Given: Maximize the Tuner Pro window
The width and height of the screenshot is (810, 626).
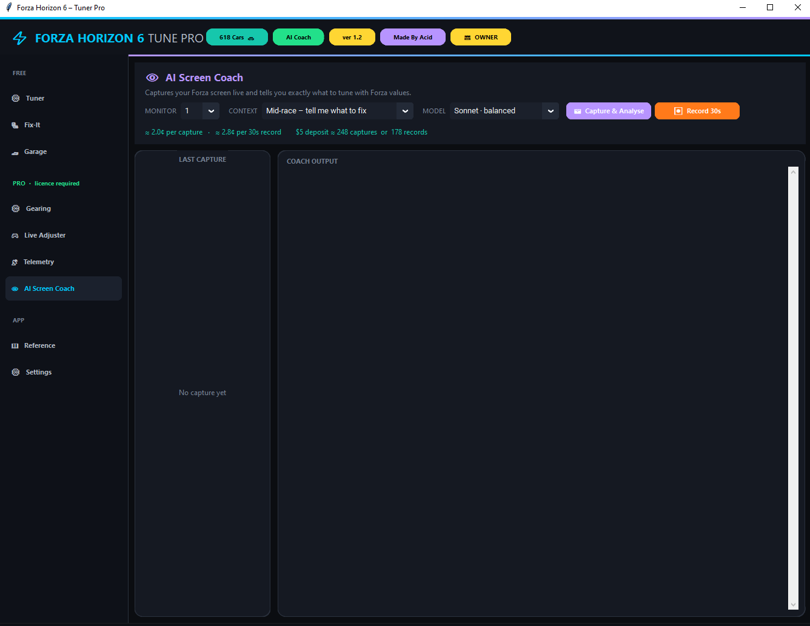Looking at the screenshot, I should [770, 8].
